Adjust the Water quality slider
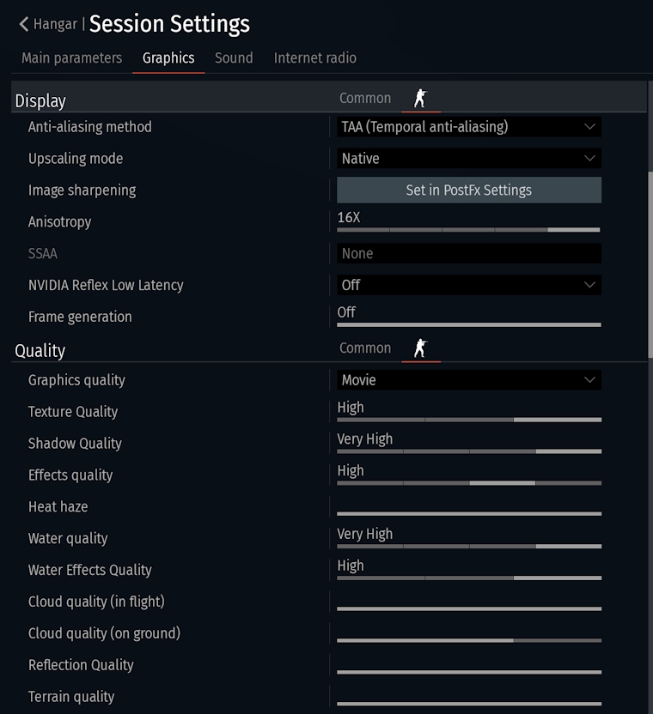This screenshot has height=714, width=653. (x=469, y=546)
